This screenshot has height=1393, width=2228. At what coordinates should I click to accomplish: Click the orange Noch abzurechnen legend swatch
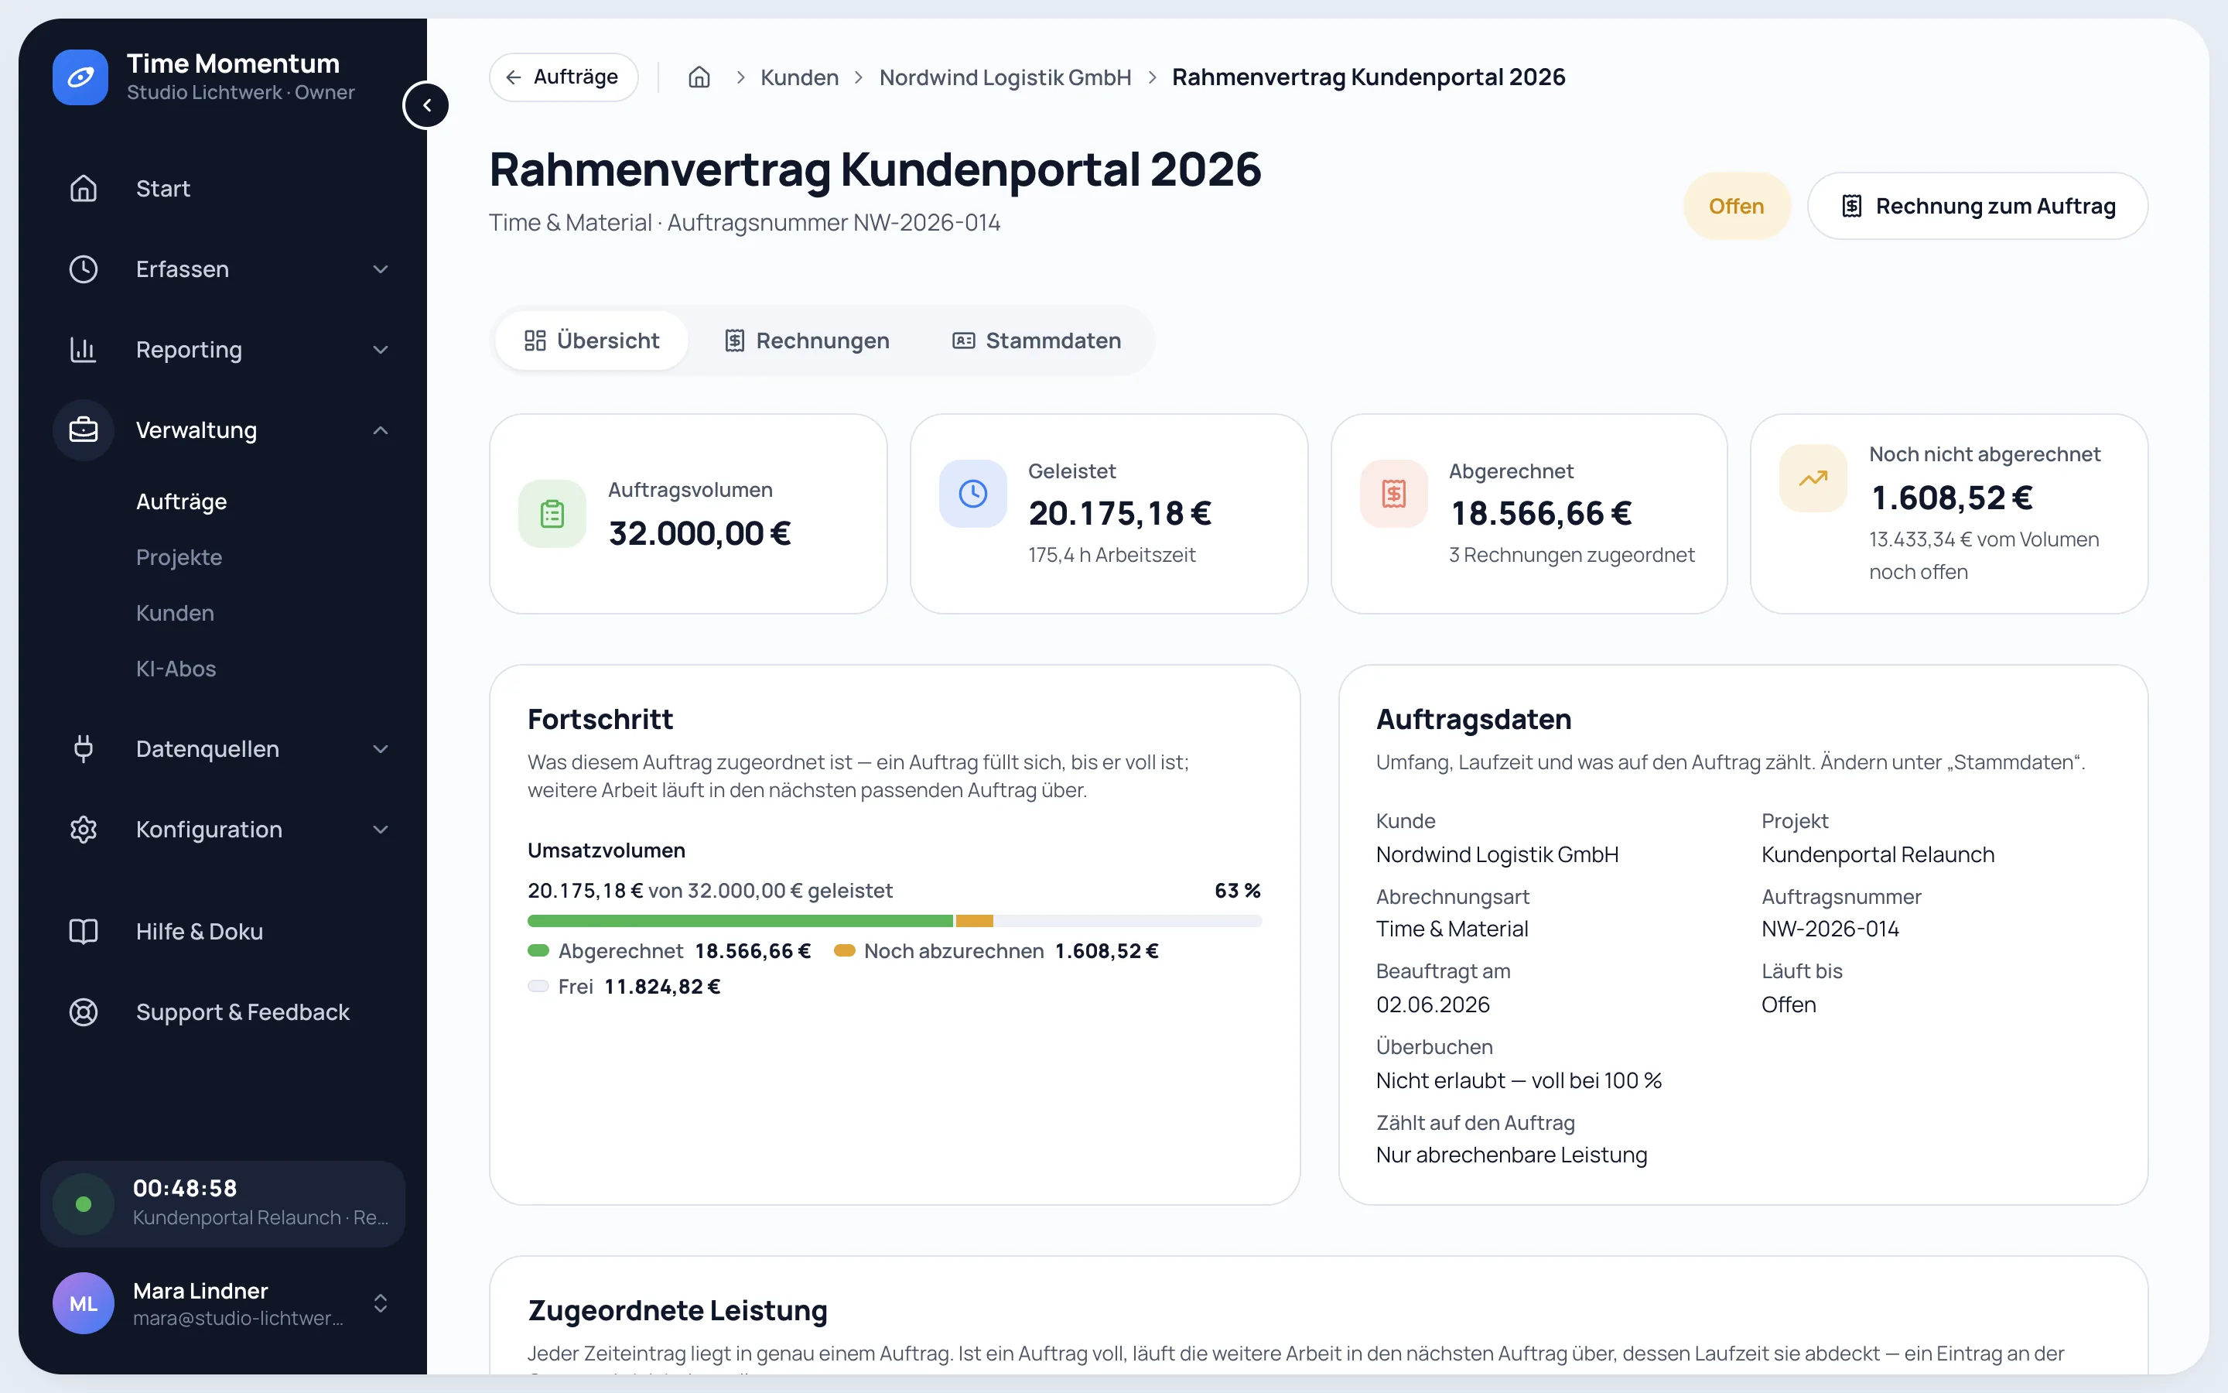(844, 951)
